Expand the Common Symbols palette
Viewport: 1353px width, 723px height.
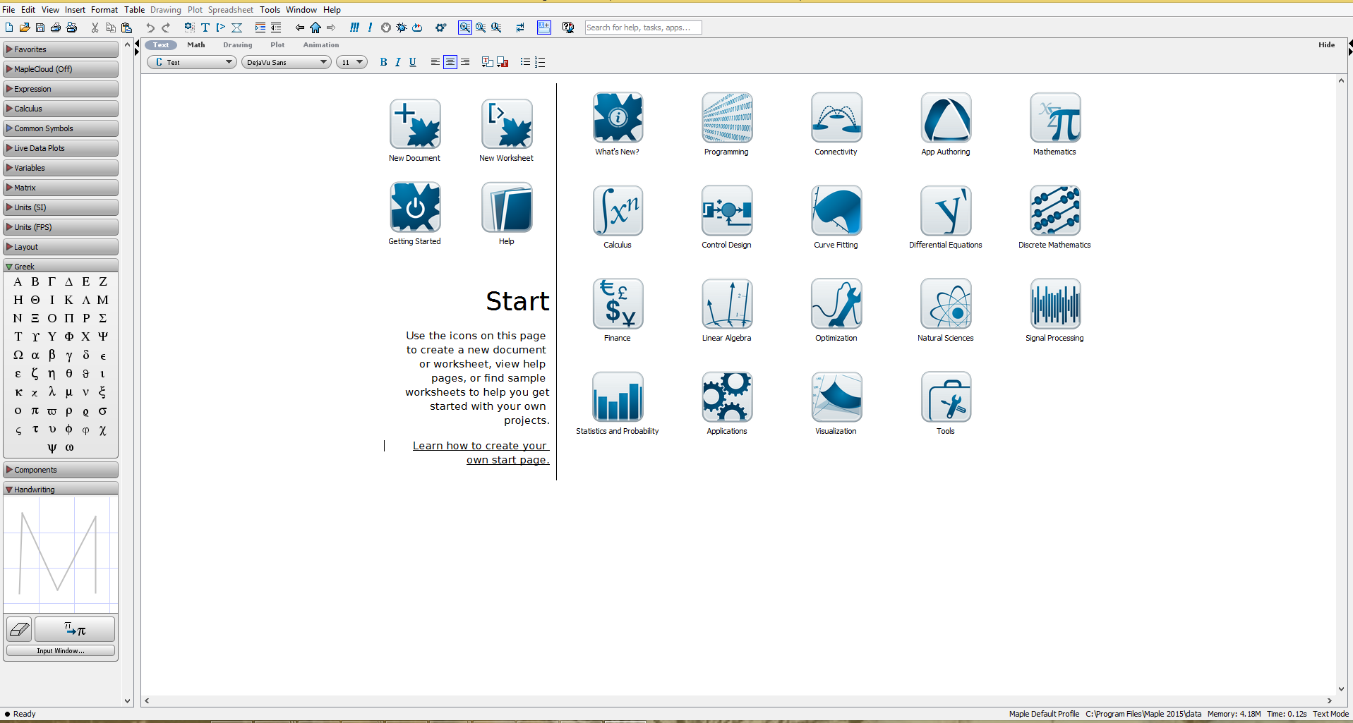click(x=61, y=128)
